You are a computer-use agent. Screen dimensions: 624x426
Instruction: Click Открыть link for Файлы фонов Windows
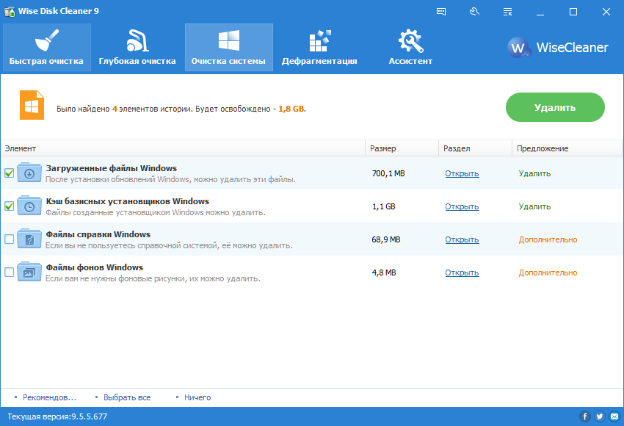pyautogui.click(x=462, y=272)
